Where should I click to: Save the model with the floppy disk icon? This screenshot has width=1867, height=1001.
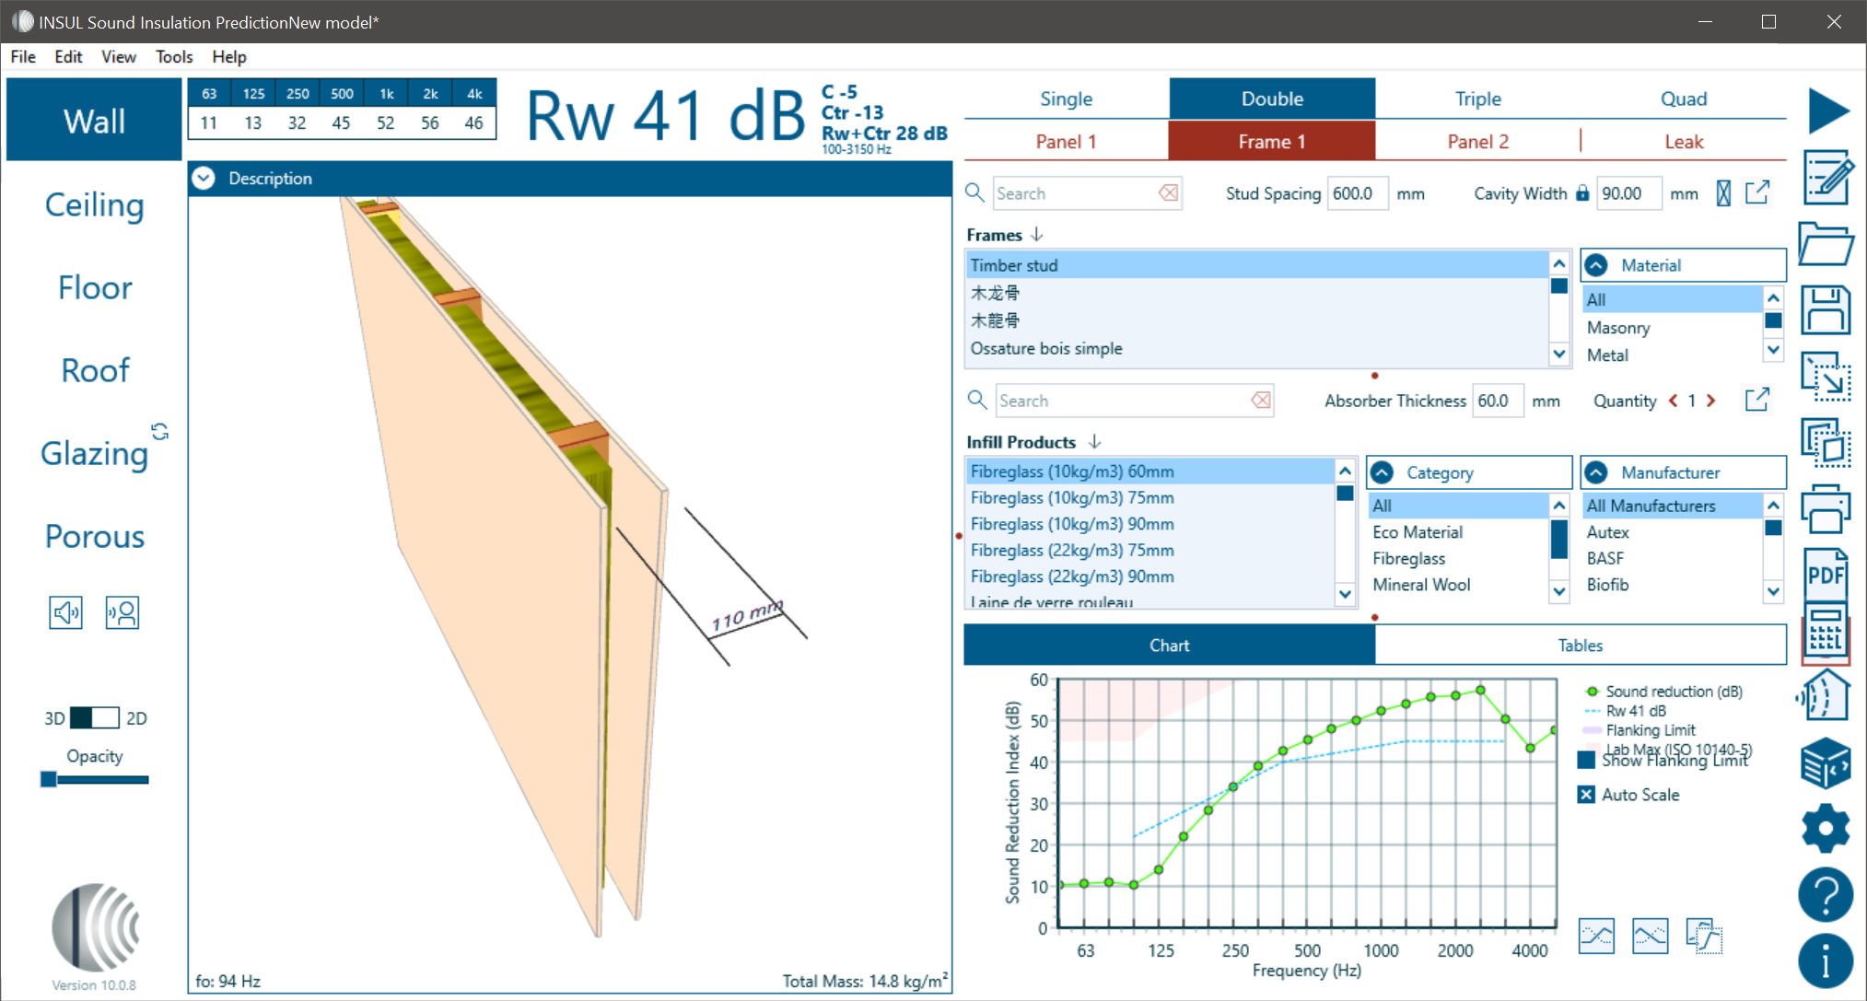click(x=1826, y=309)
